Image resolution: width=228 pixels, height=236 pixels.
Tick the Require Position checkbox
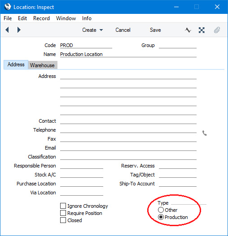click(x=63, y=213)
